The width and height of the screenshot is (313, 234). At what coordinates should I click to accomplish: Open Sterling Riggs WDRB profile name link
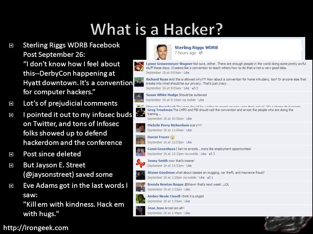(x=196, y=47)
